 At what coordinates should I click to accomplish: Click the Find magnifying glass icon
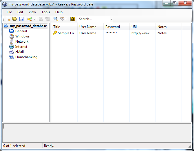coord(56,19)
